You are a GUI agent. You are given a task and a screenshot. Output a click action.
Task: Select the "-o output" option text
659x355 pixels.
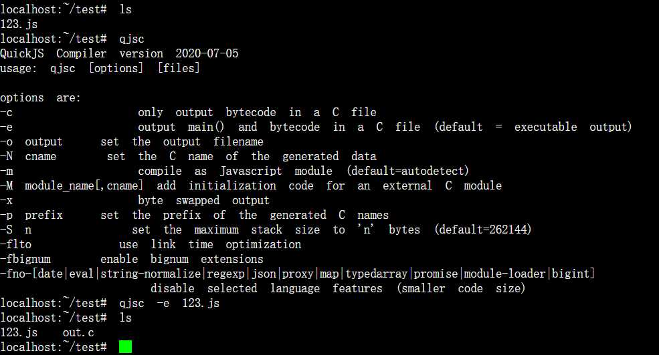click(31, 141)
